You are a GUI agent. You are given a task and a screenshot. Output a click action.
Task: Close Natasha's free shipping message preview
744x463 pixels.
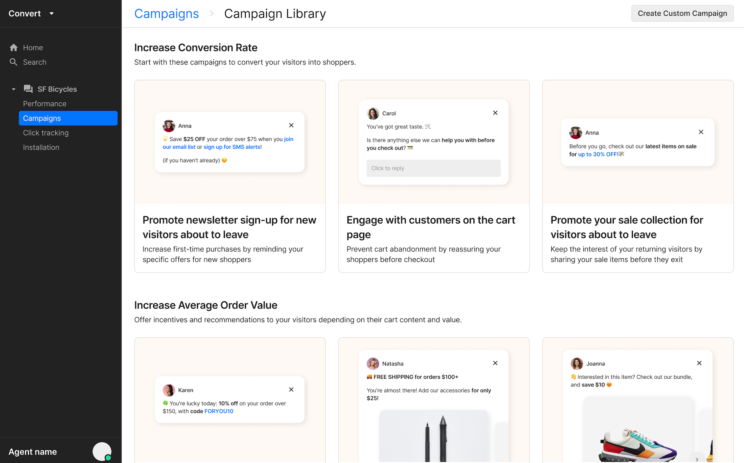495,363
